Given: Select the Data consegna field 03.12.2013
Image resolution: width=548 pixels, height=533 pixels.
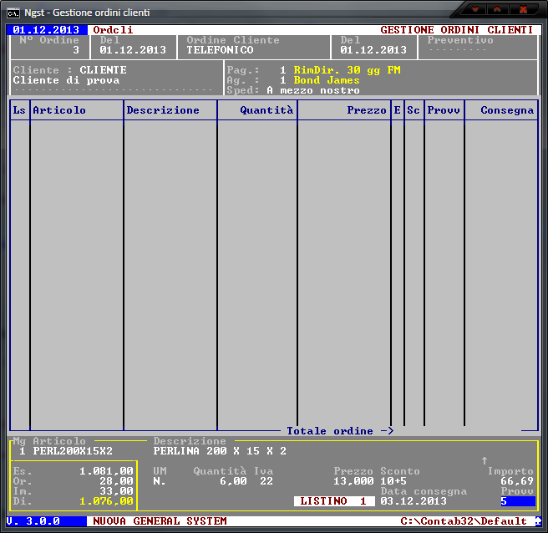Looking at the screenshot, I should point(414,501).
